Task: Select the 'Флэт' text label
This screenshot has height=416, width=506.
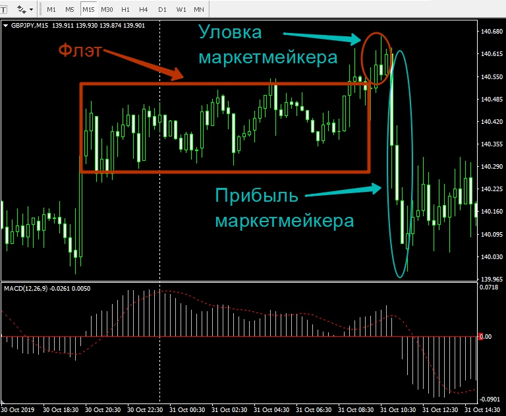Action: (x=80, y=51)
